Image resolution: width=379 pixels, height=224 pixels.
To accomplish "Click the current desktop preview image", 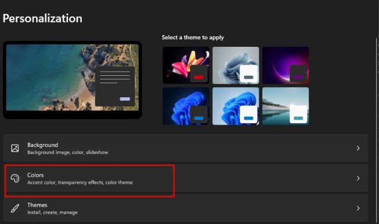I will [x=72, y=80].
